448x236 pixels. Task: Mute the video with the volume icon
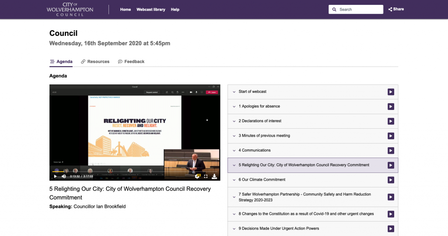[x=64, y=176]
